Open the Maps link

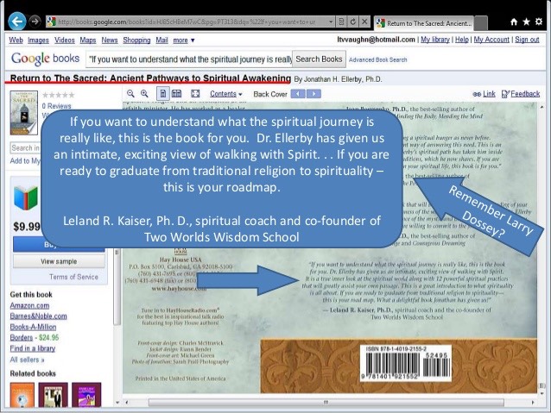[88, 40]
